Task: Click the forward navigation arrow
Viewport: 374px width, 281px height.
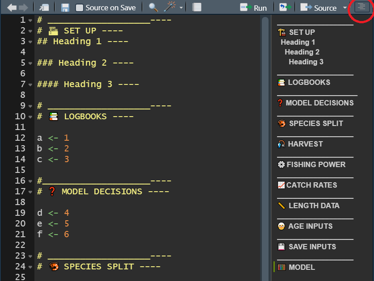Action: (x=23, y=8)
